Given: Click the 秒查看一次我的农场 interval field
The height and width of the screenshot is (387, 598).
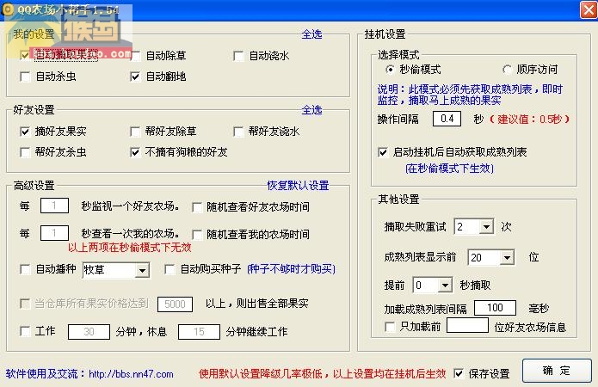Looking at the screenshot, I should click(x=54, y=233).
